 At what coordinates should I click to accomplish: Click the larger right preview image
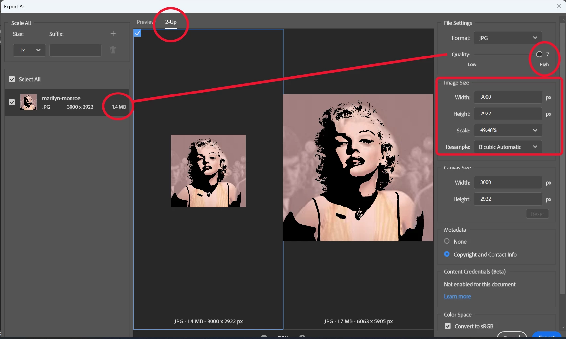click(358, 168)
